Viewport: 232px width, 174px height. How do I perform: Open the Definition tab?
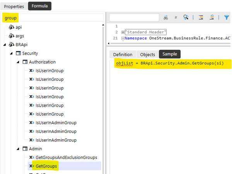coord(123,55)
